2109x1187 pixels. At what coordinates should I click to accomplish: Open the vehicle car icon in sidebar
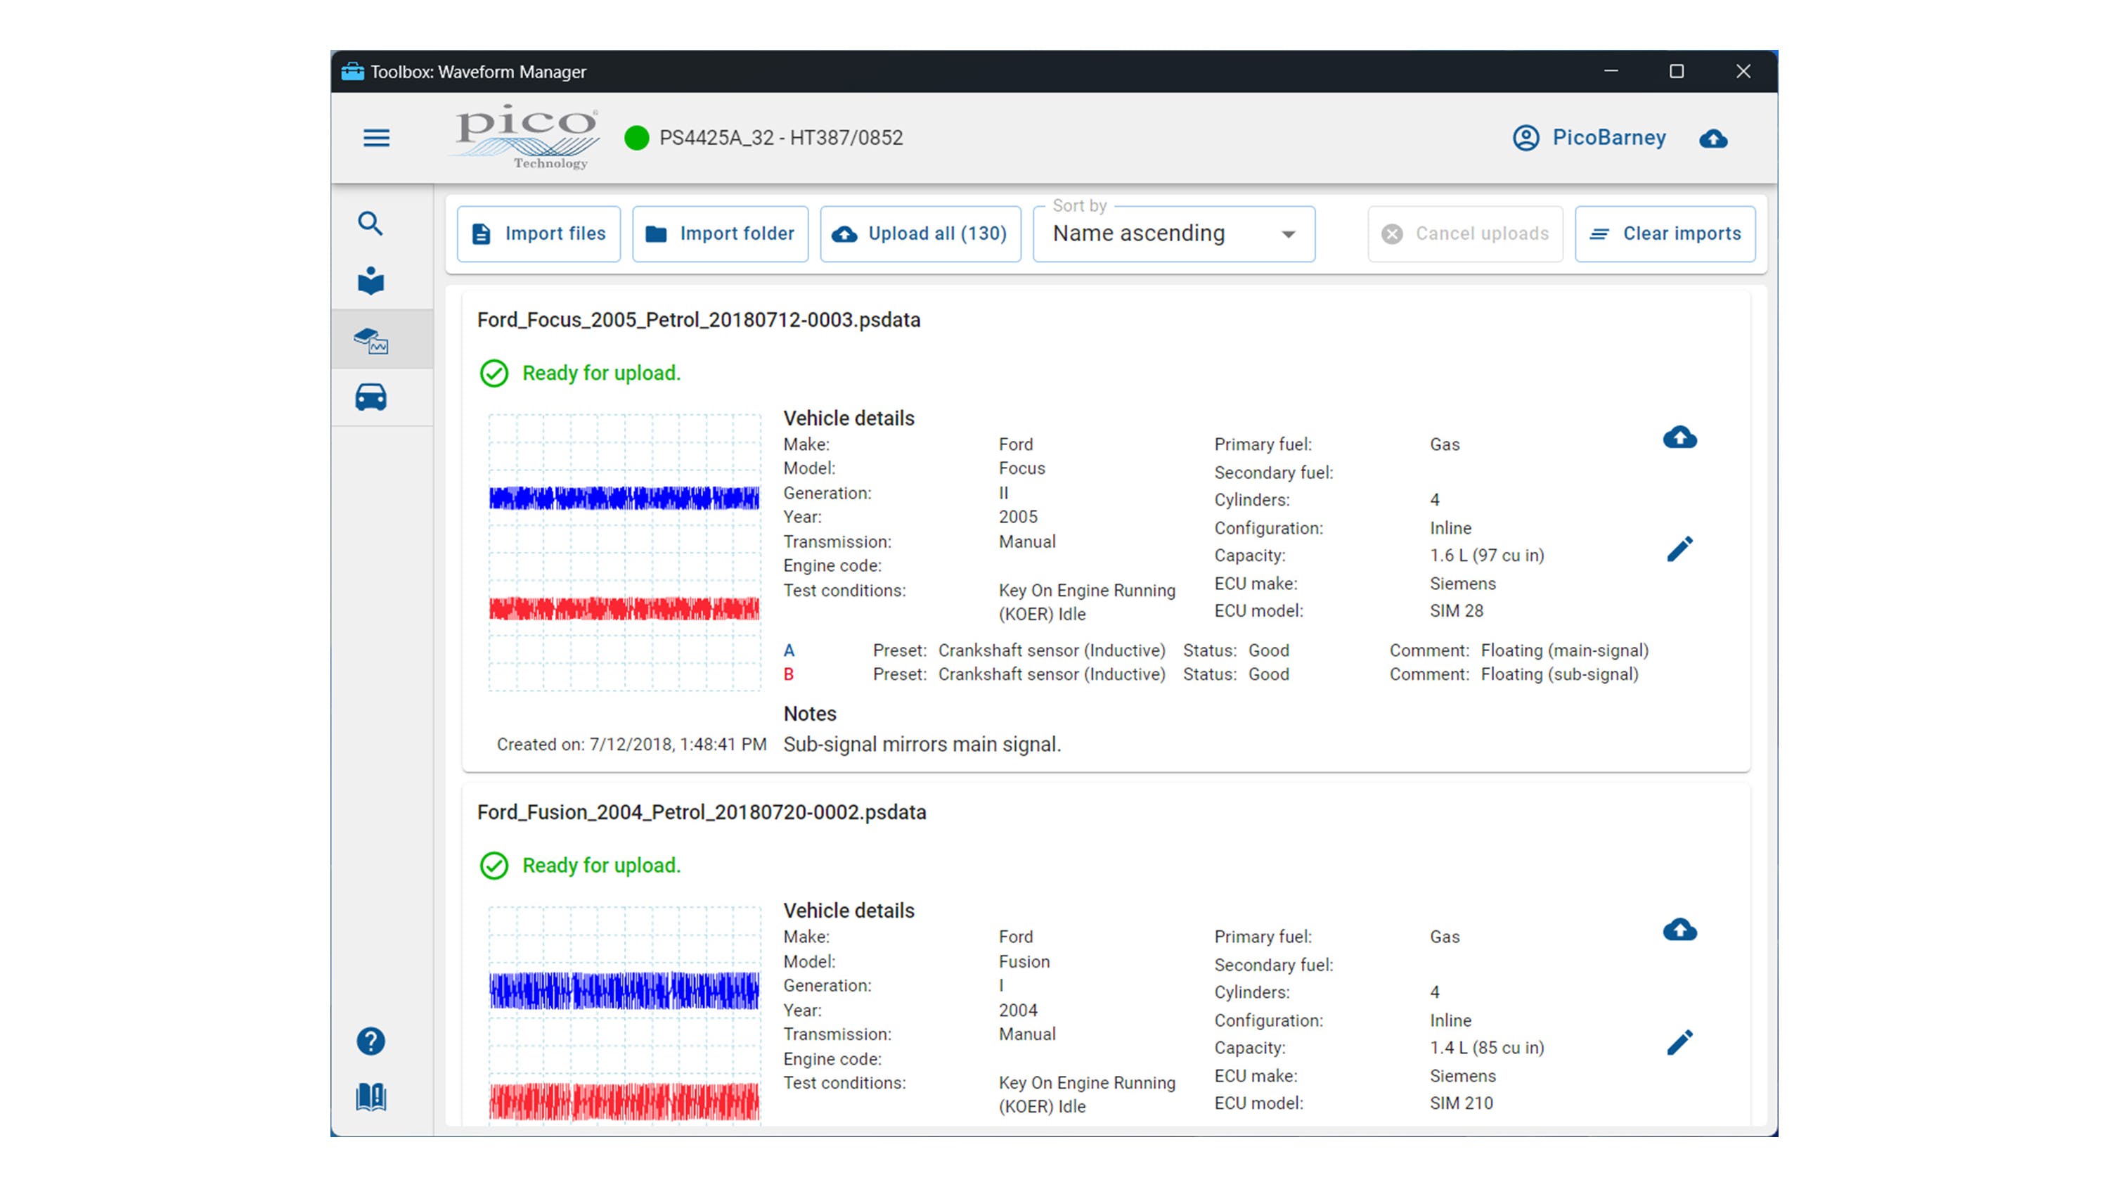(x=370, y=397)
